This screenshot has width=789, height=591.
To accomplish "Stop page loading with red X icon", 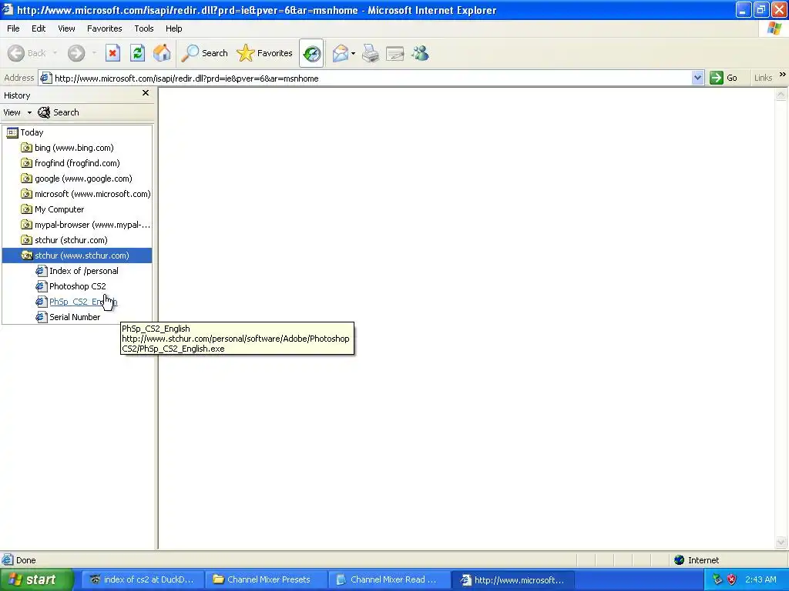I will point(112,53).
